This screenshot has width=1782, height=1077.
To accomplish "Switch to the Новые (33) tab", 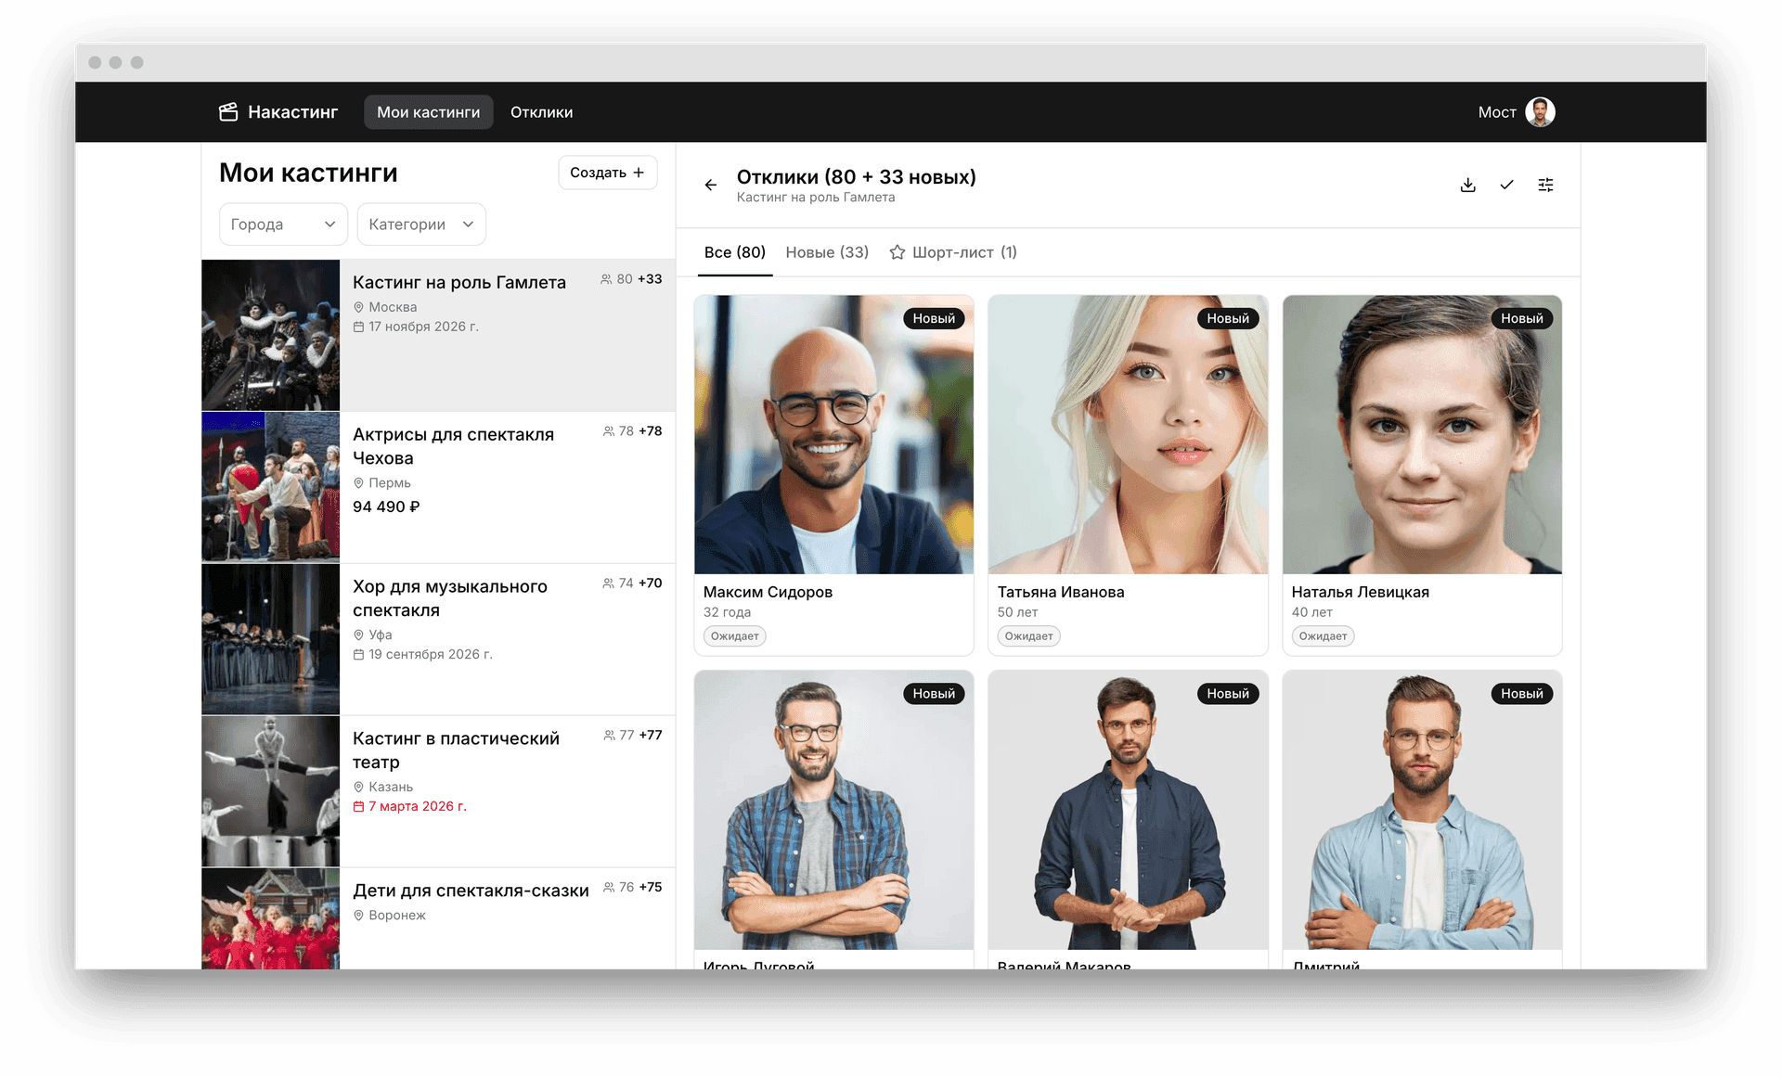I will pos(827,252).
